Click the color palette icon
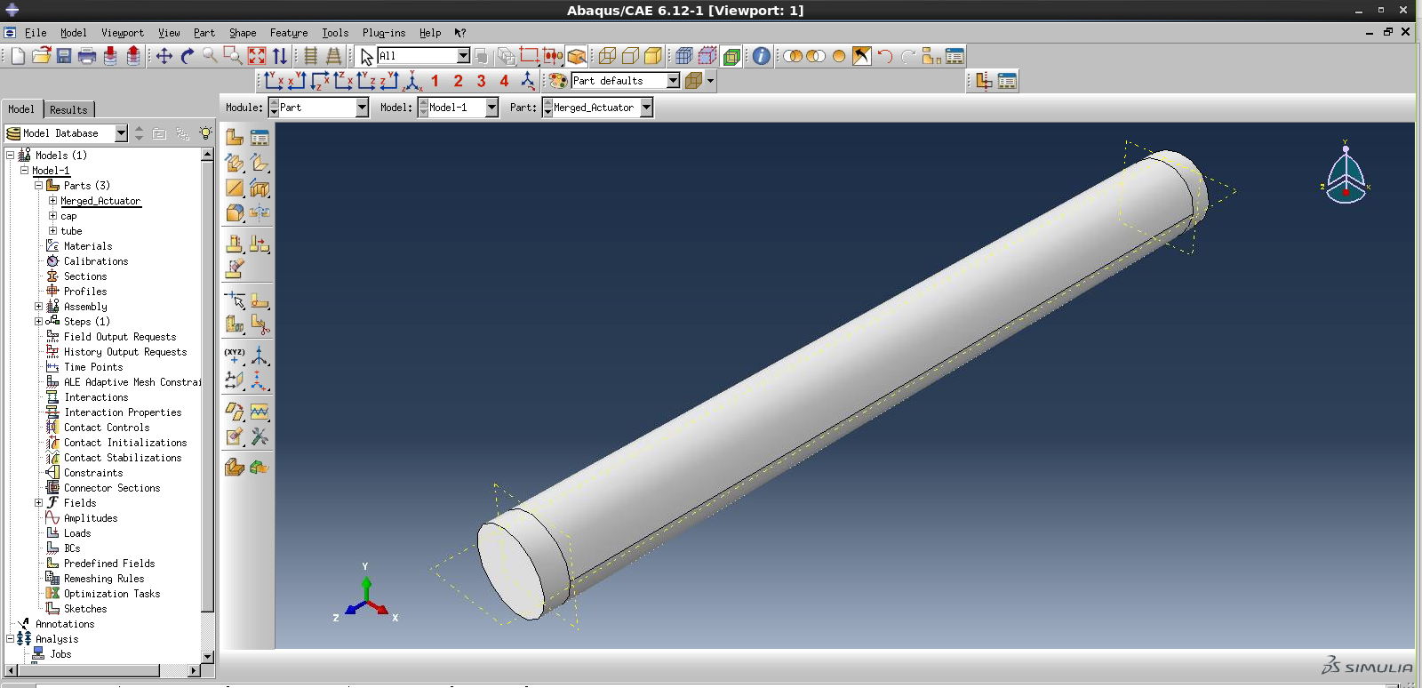 tap(558, 81)
